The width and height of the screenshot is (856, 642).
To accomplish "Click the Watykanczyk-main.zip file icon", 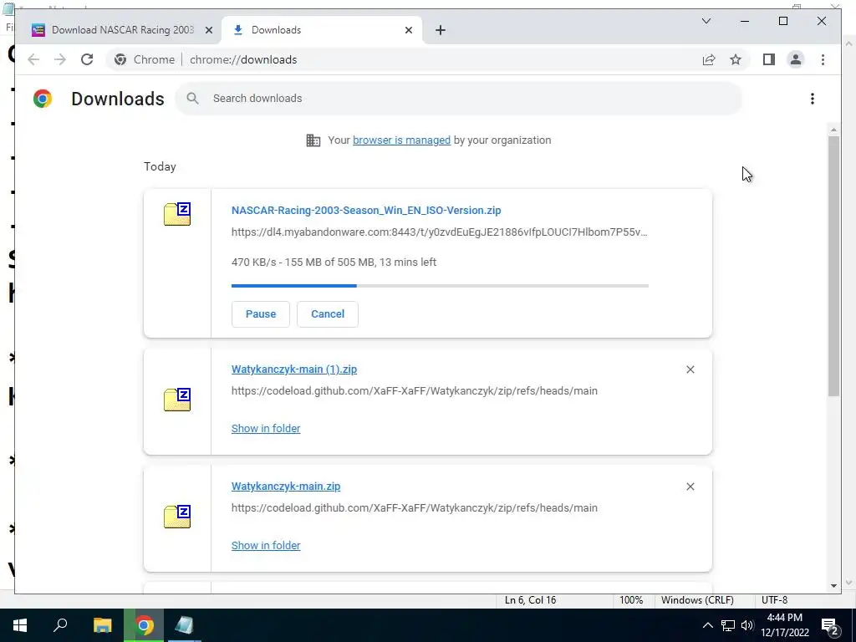I will click(x=177, y=517).
